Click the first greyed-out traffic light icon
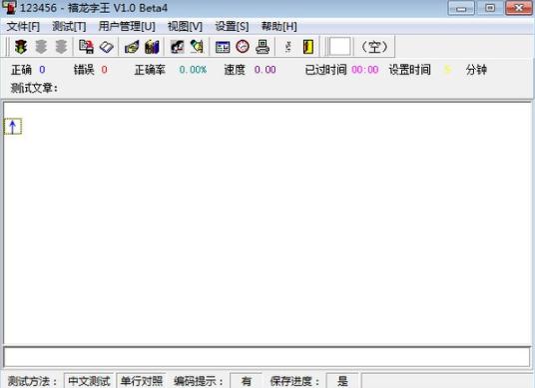This screenshot has height=388, width=535. click(41, 47)
